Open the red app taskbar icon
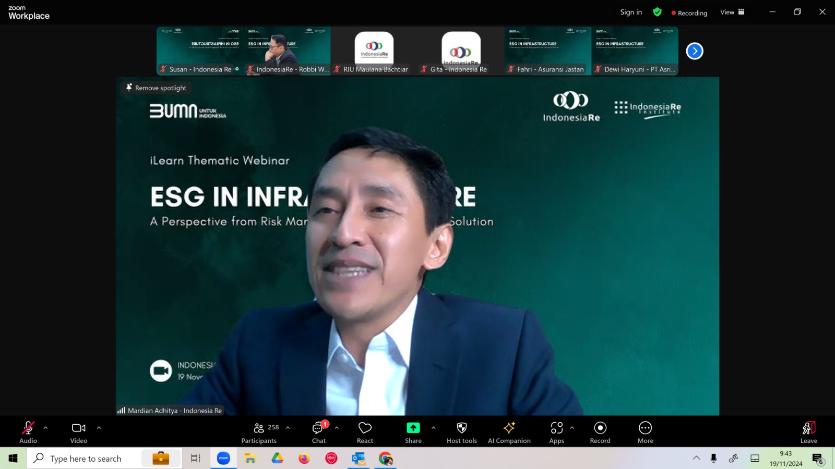This screenshot has height=469, width=835. (331, 458)
